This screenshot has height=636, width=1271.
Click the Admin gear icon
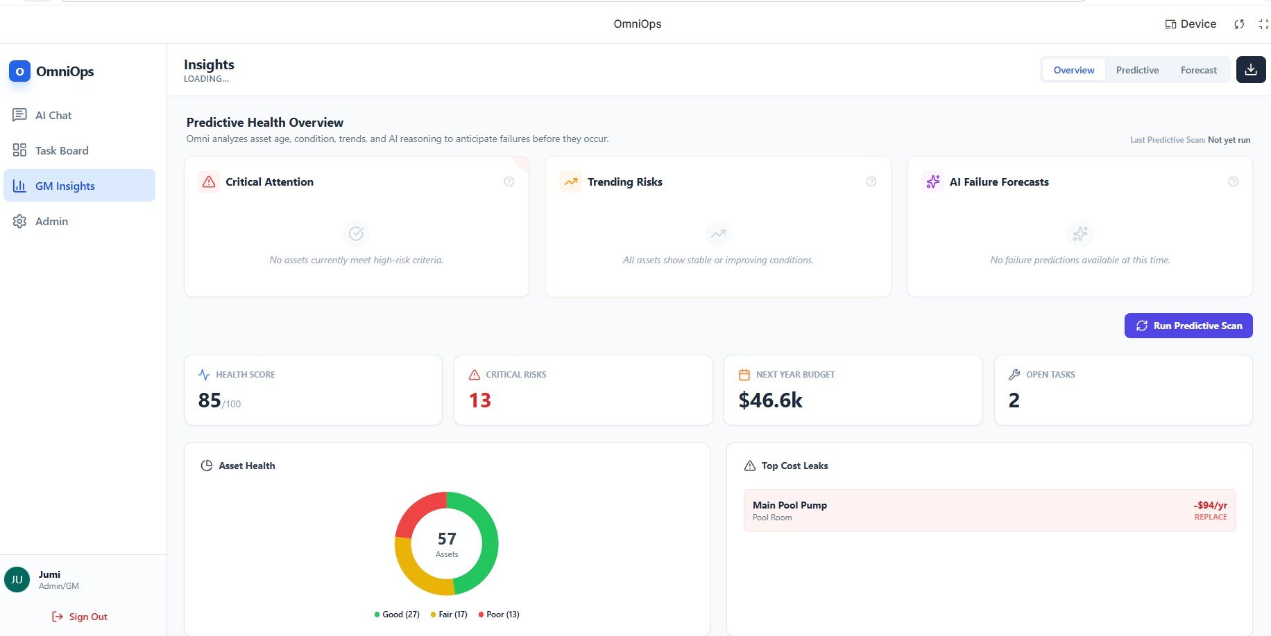19,221
